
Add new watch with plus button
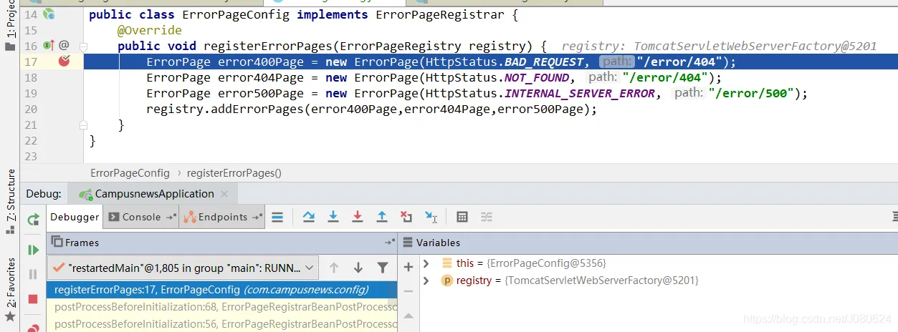409,267
